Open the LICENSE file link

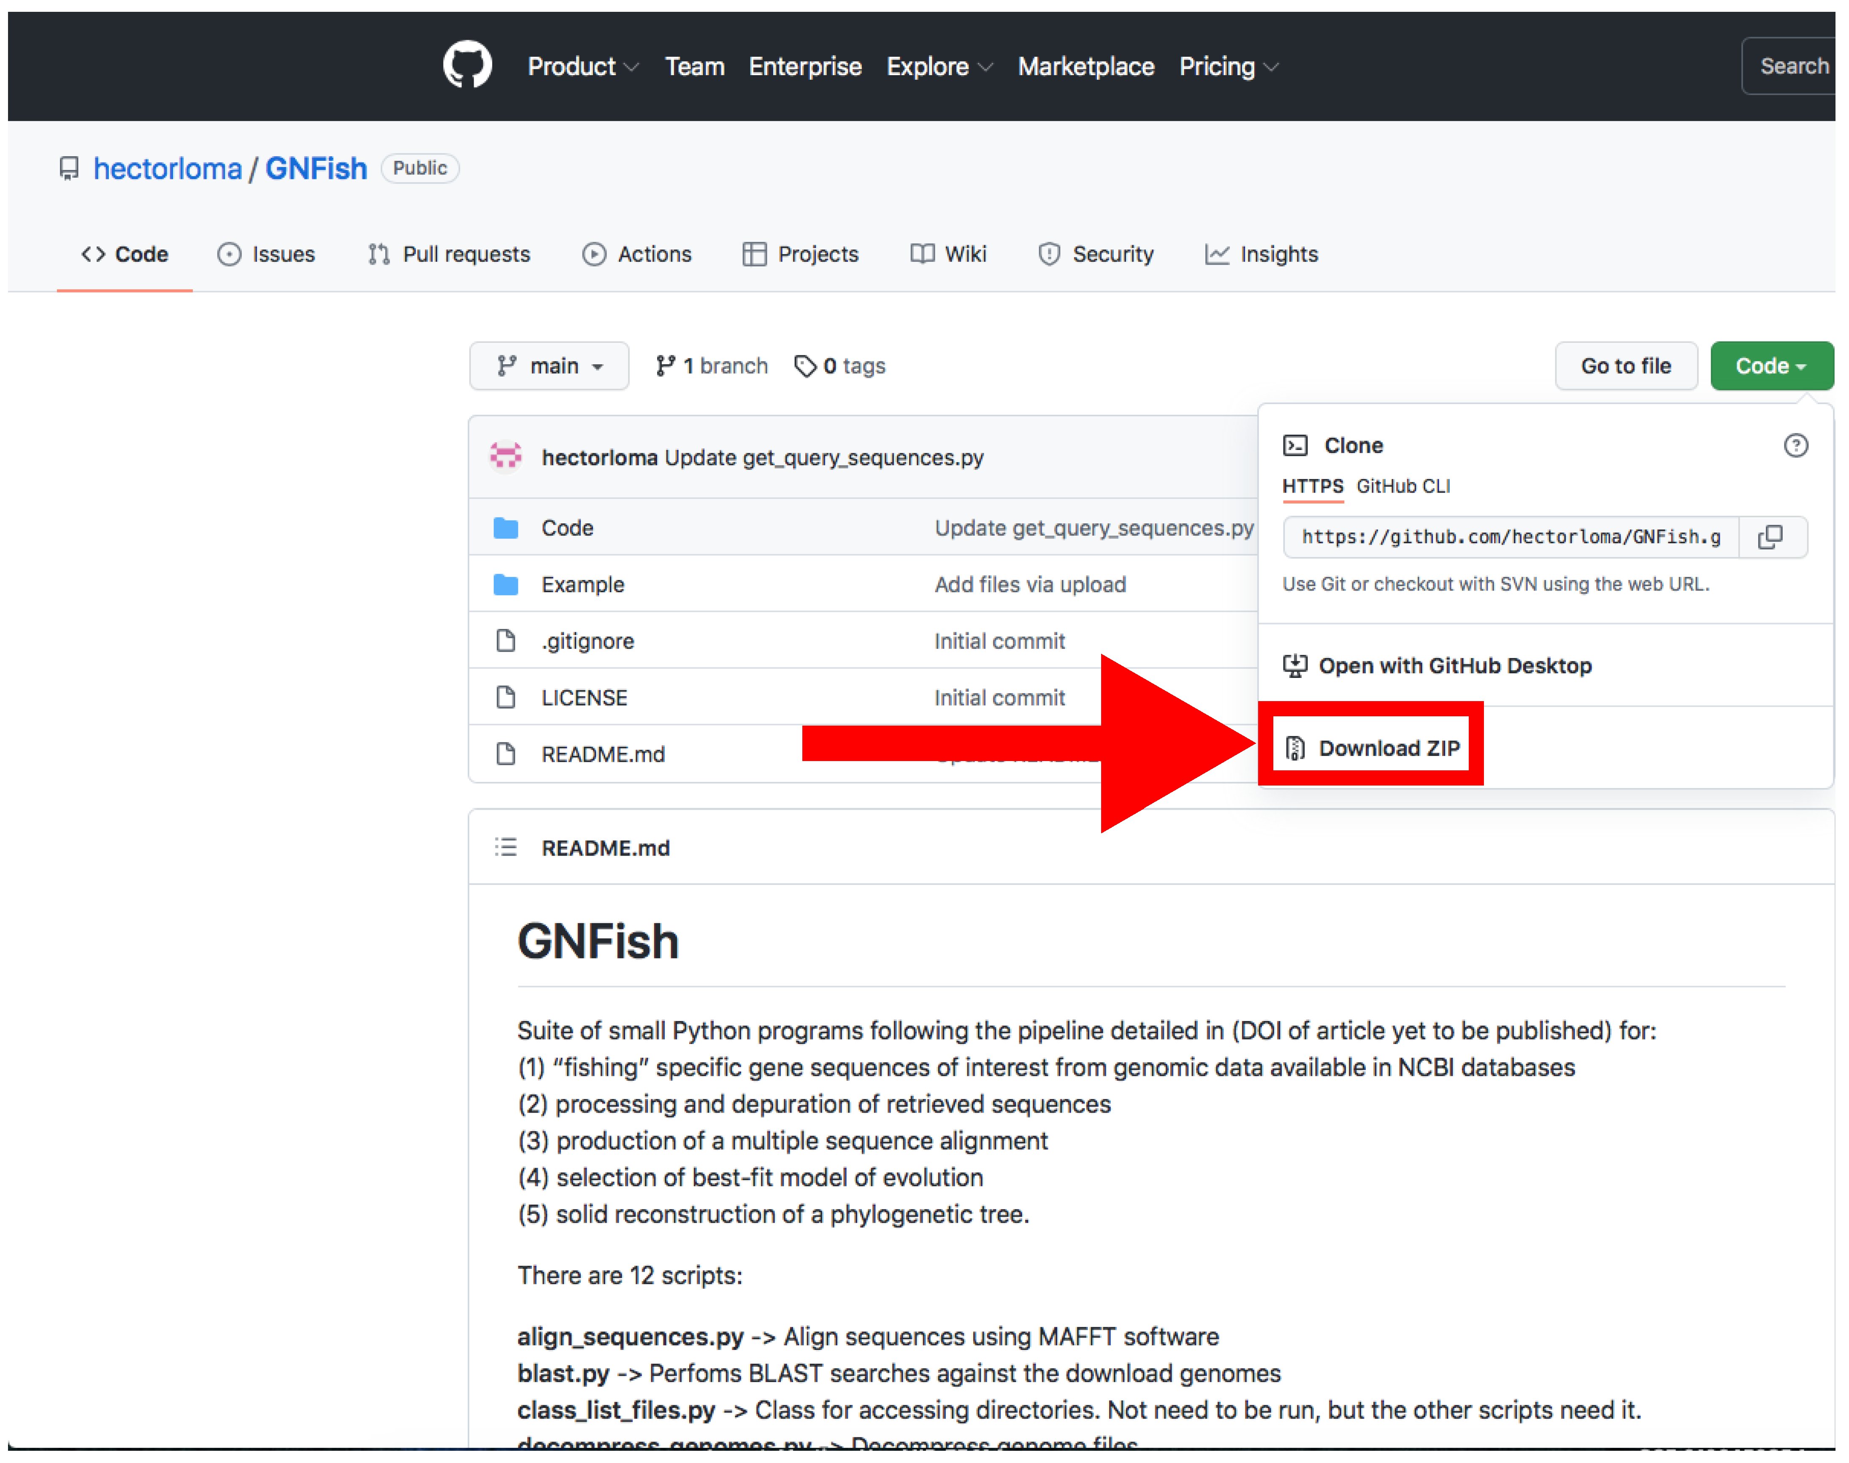[584, 697]
